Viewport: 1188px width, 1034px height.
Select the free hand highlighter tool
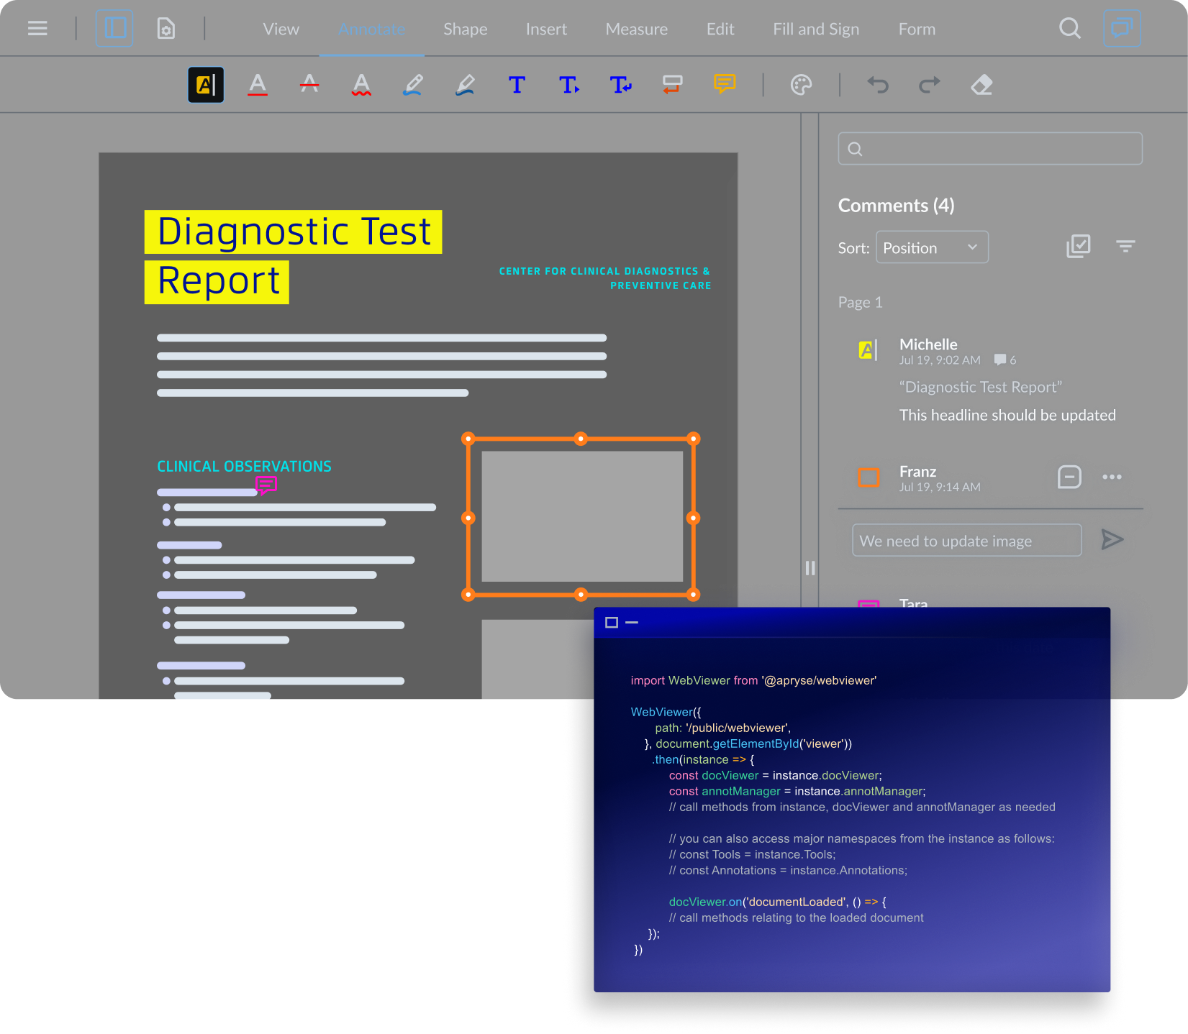tap(465, 85)
